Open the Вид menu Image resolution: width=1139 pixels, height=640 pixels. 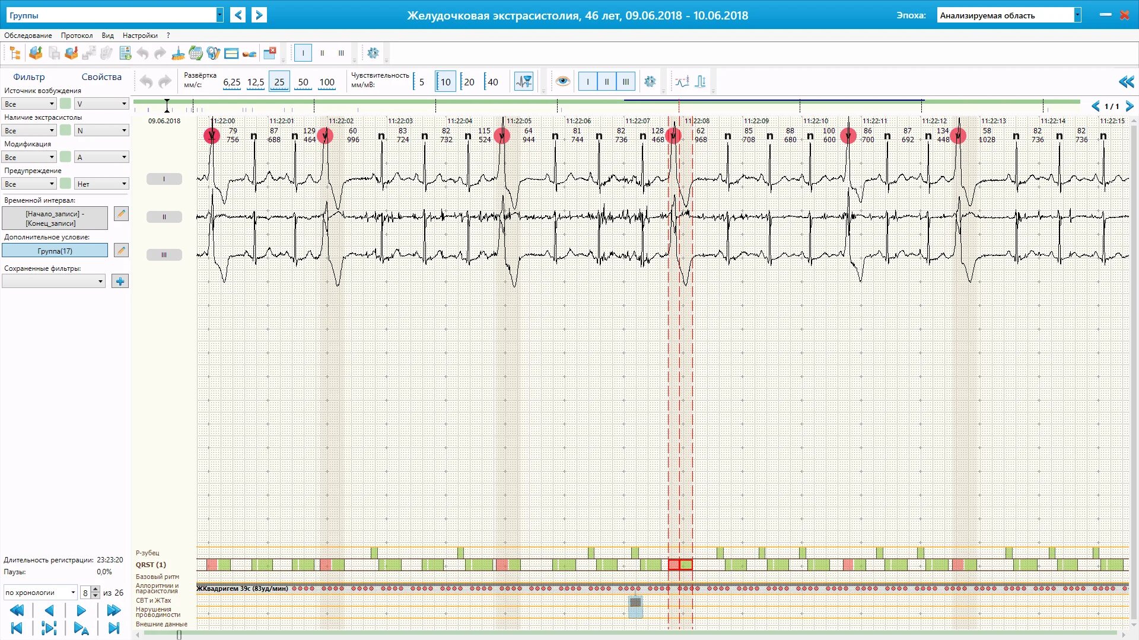click(x=107, y=36)
